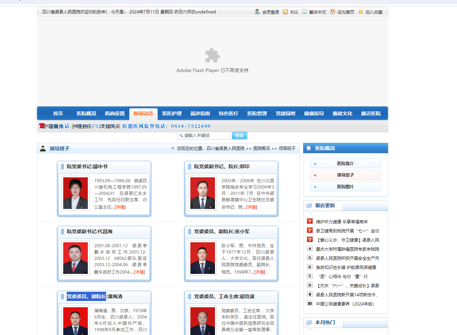Click the red number 3 rank badge
This screenshot has height=335, width=457.
point(310,239)
